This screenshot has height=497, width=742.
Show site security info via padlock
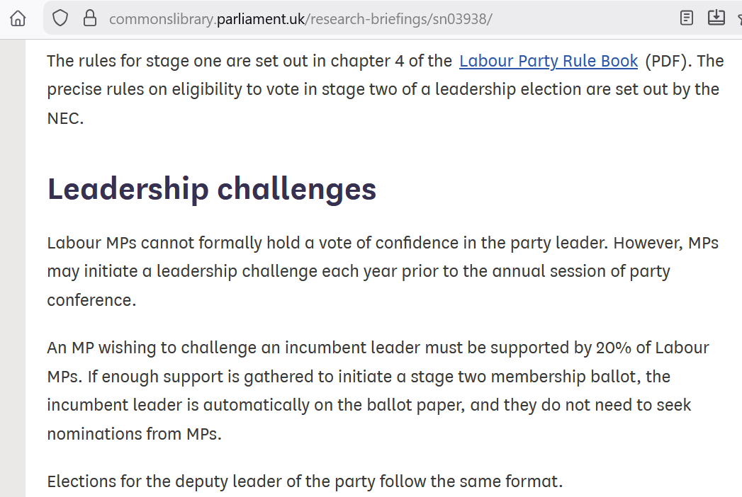[90, 18]
